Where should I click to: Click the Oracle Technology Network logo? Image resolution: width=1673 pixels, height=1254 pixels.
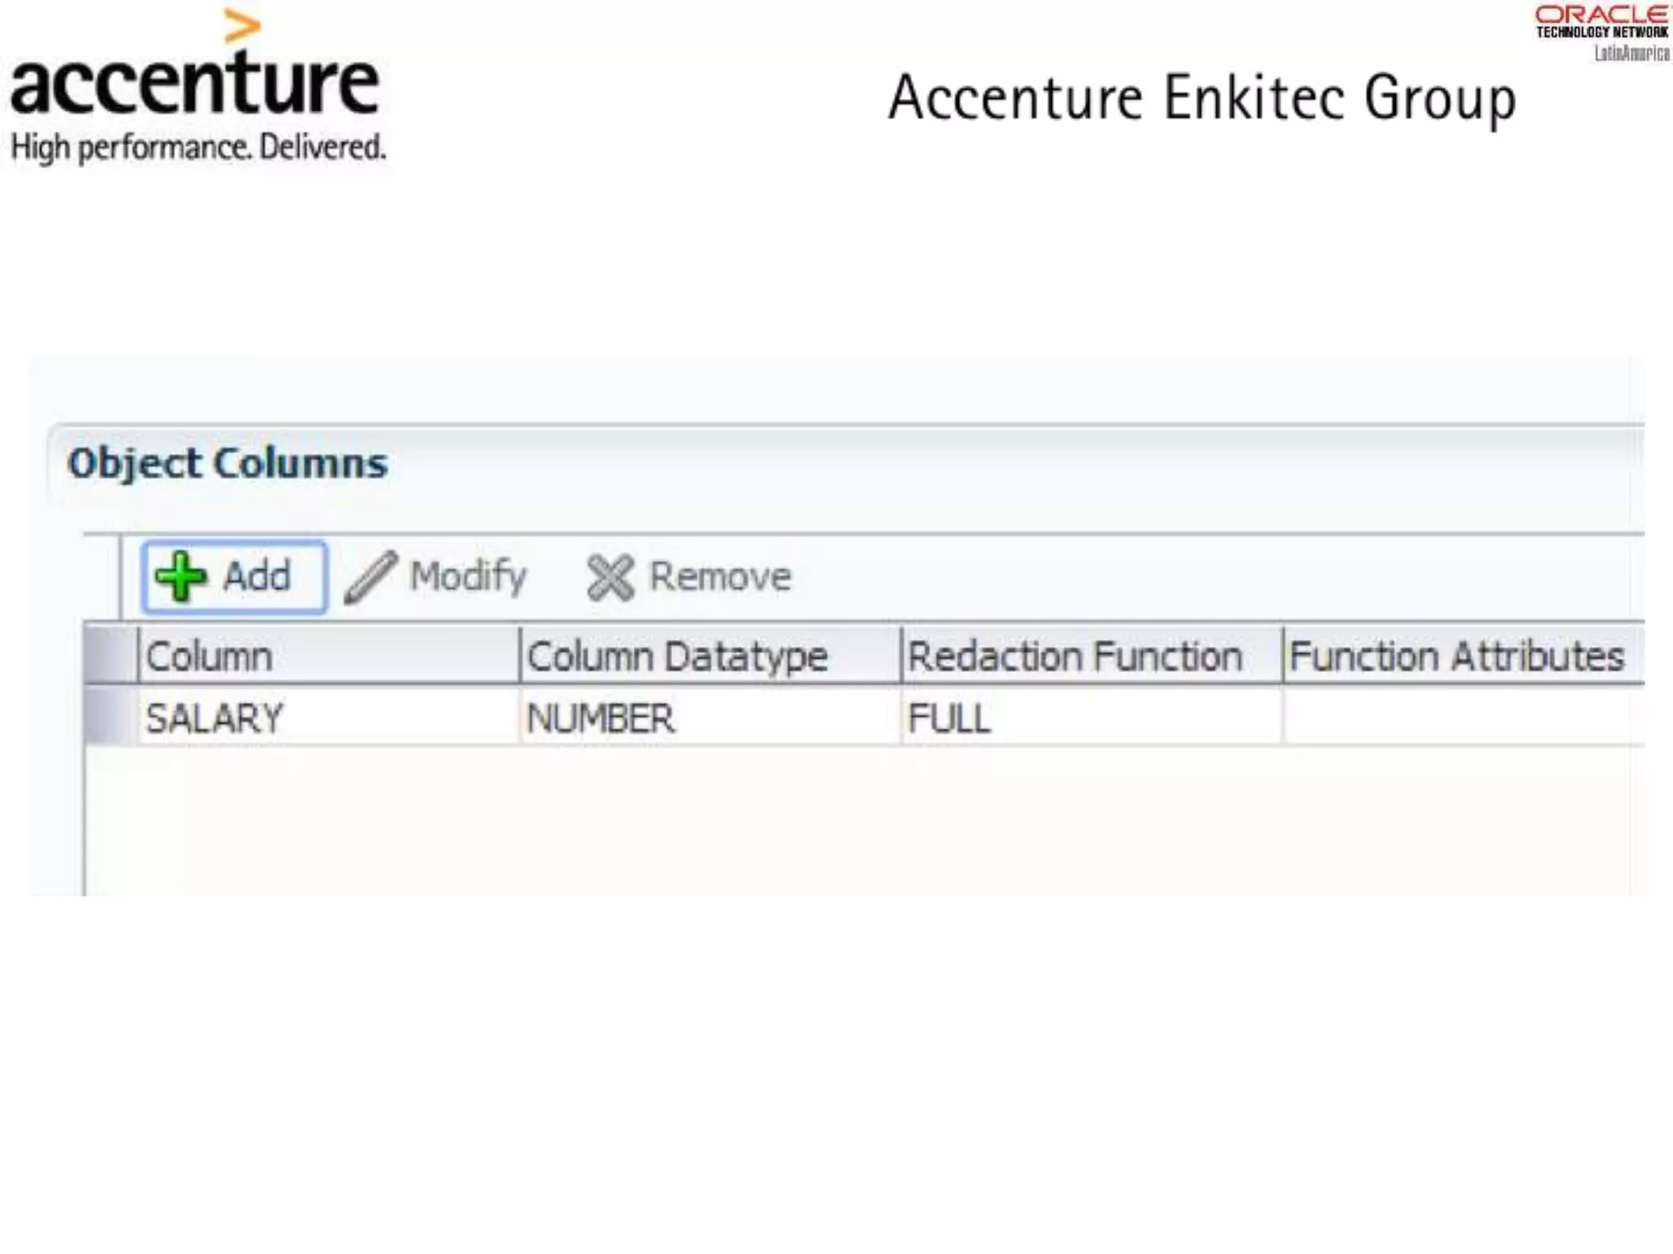pyautogui.click(x=1601, y=33)
